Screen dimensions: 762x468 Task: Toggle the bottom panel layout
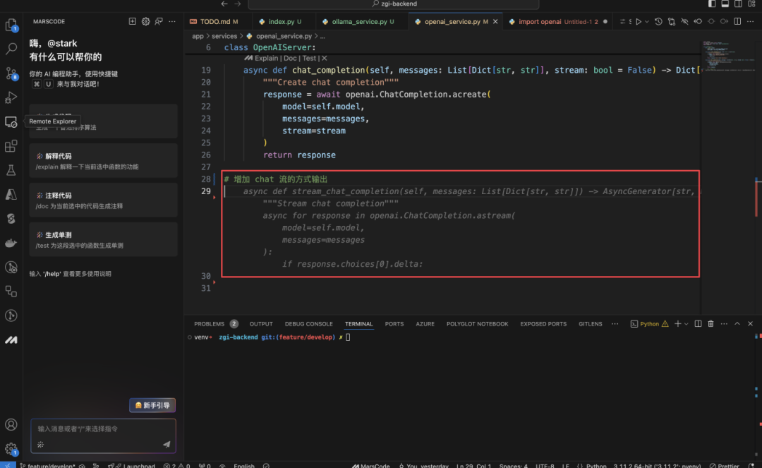pos(725,4)
